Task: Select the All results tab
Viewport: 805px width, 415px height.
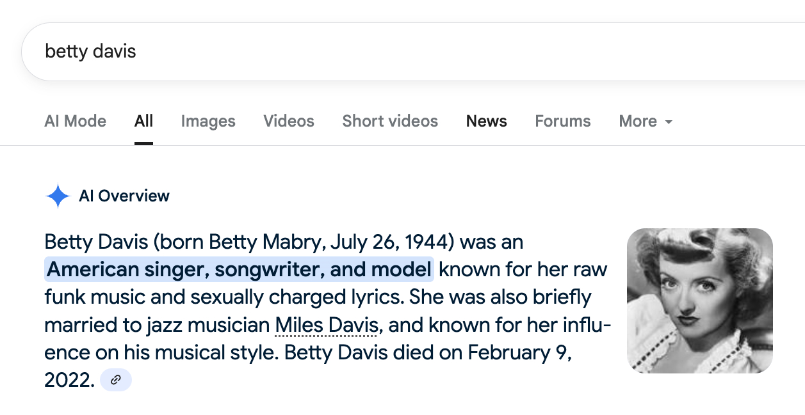Action: coord(143,121)
